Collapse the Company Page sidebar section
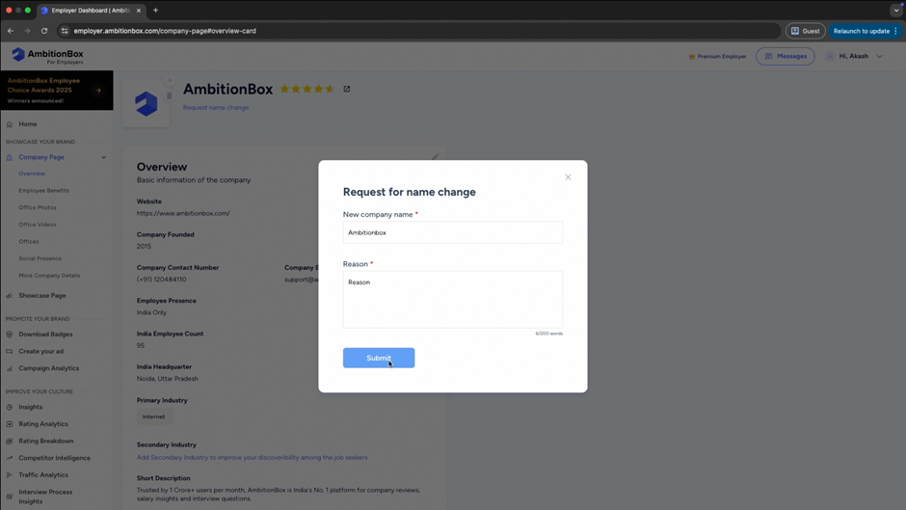 [x=104, y=157]
